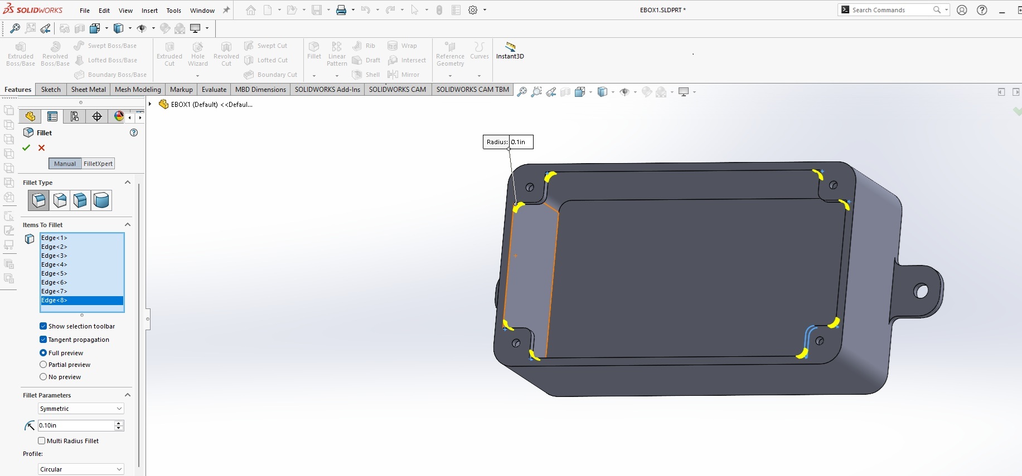
Task: Open the ConfigurationManager tab icon
Action: 74,116
